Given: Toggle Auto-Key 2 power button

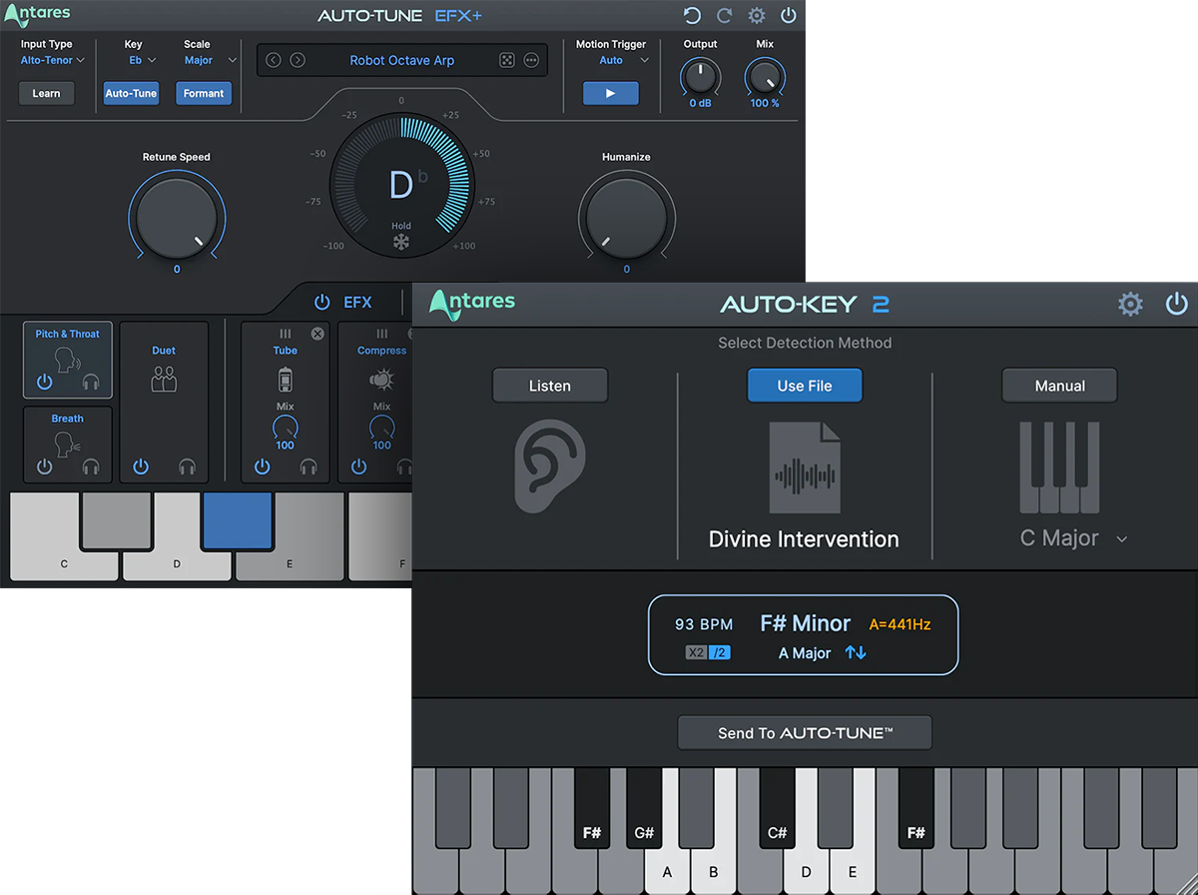Looking at the screenshot, I should point(1177,304).
